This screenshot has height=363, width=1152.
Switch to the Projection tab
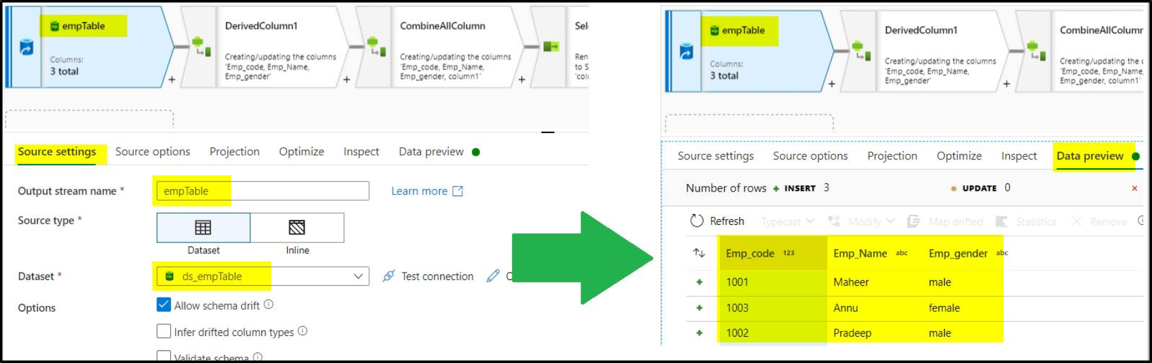point(234,151)
